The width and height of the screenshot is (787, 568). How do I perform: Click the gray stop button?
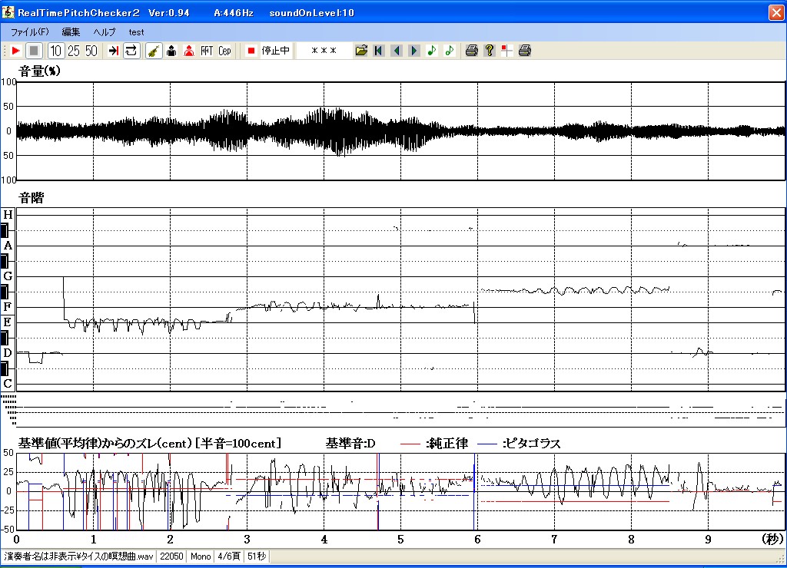34,51
